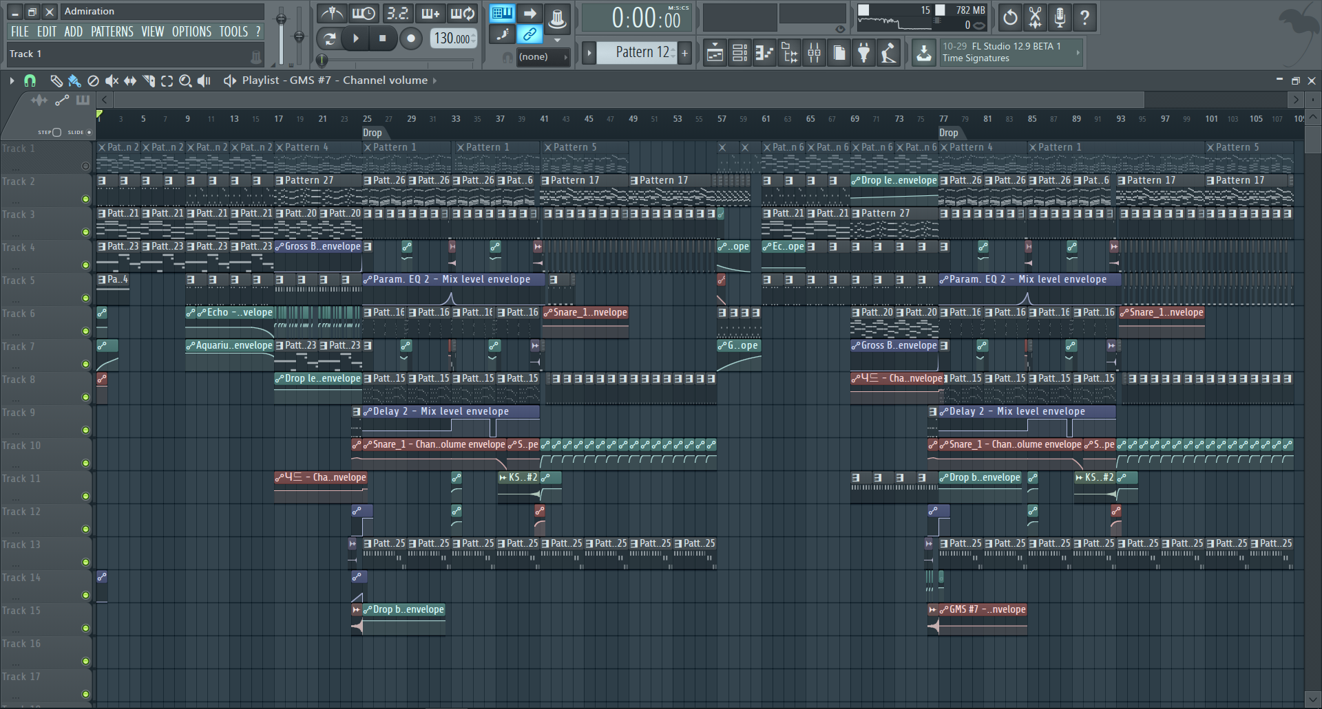Toggle loop recording icon
1322x709 pixels.
(463, 13)
